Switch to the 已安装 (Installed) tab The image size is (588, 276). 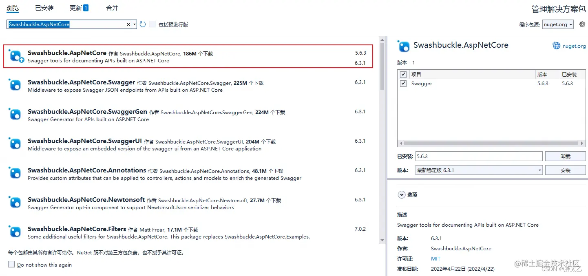point(44,8)
